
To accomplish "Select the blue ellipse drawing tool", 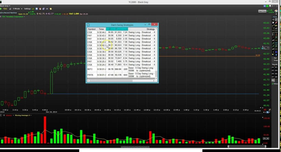I will [x=276, y=52].
